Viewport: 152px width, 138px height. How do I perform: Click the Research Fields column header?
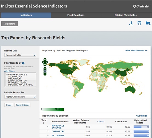(60, 122)
